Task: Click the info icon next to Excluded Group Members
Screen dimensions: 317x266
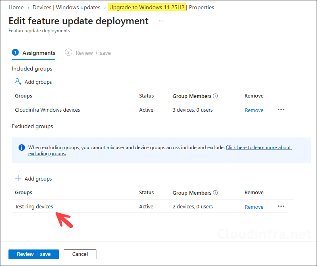Action: click(x=215, y=193)
